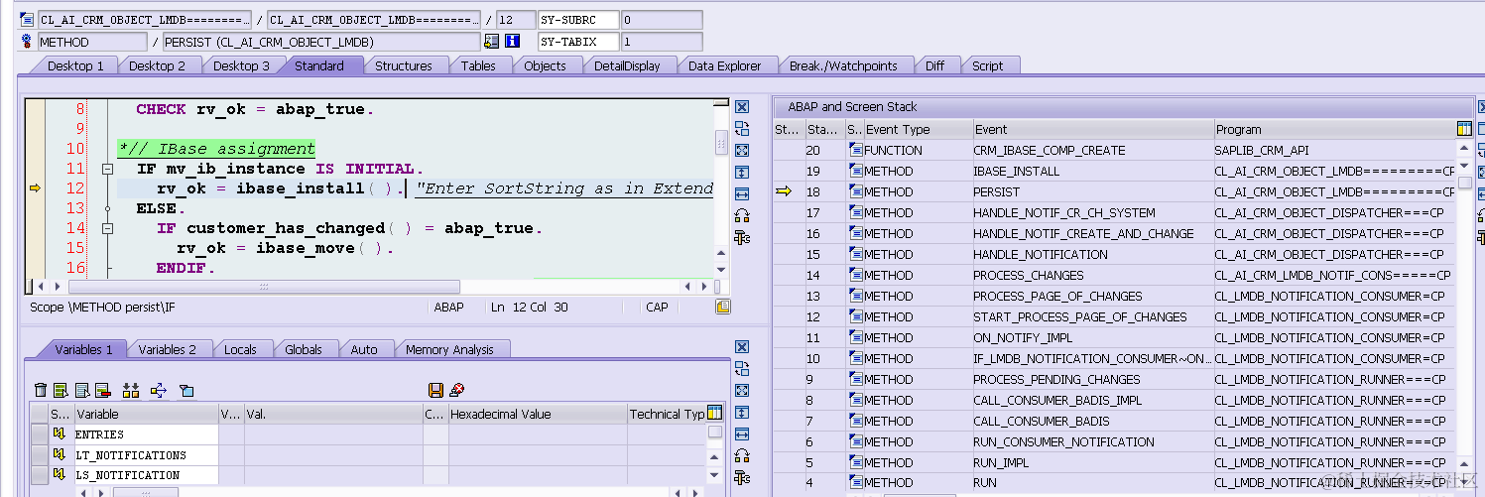
Task: Select the LS_NOTIFICATION row selector box
Action: point(39,475)
